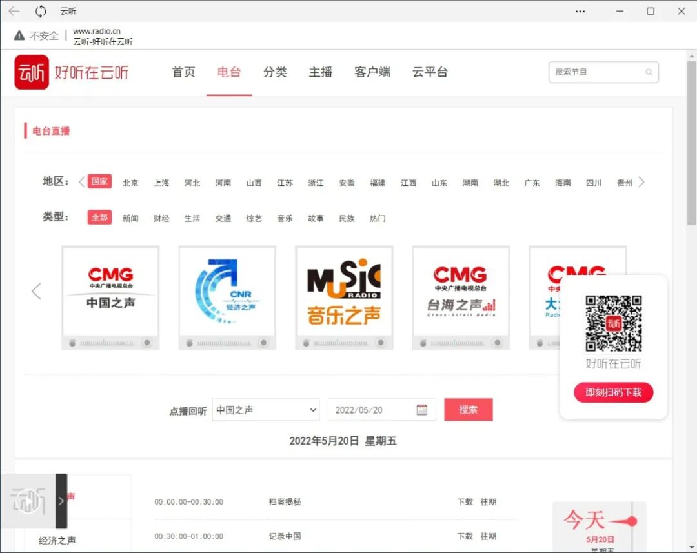Open the 云平台 nav tab

pos(430,72)
